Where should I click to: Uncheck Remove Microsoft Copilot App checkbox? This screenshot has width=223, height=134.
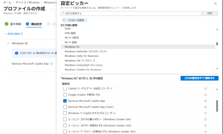[65, 101]
